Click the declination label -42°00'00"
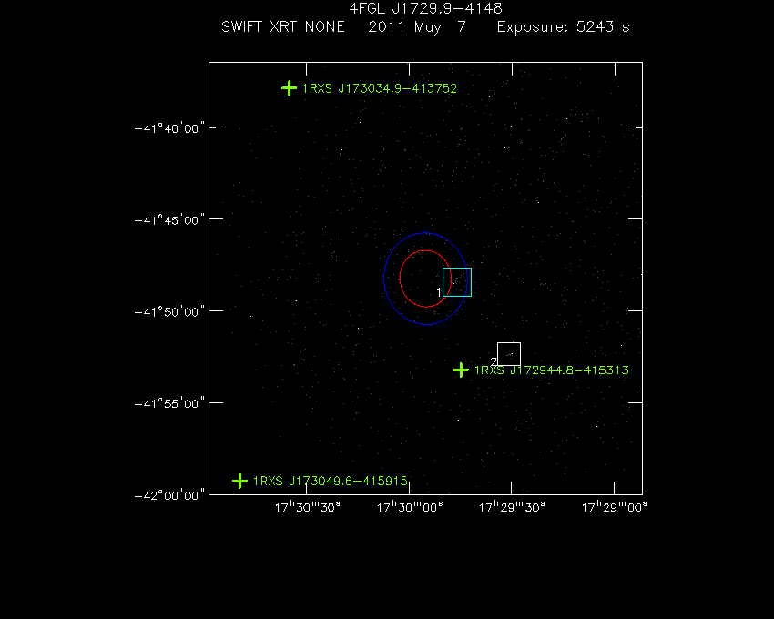 tap(169, 495)
